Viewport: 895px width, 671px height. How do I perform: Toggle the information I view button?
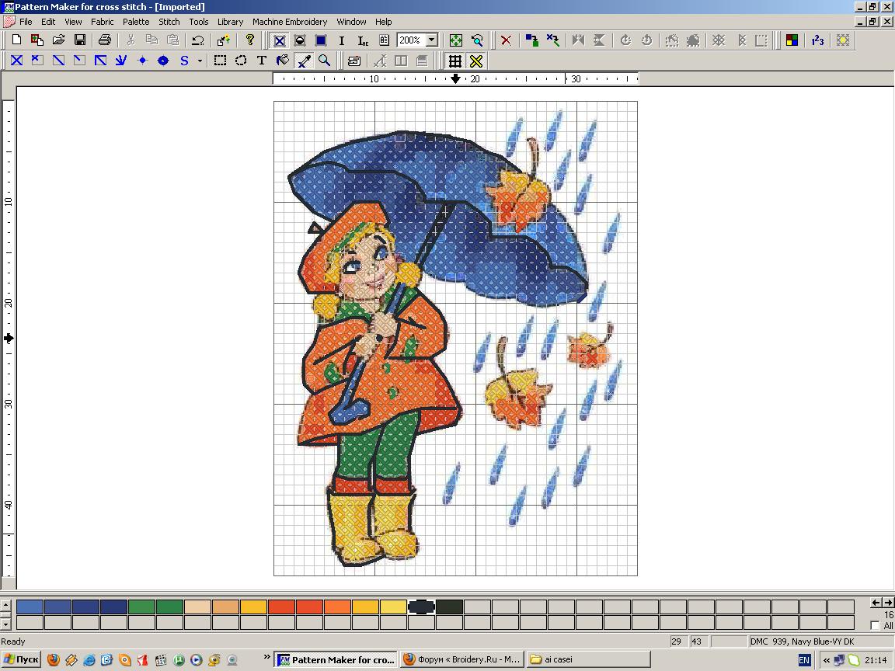click(x=341, y=40)
